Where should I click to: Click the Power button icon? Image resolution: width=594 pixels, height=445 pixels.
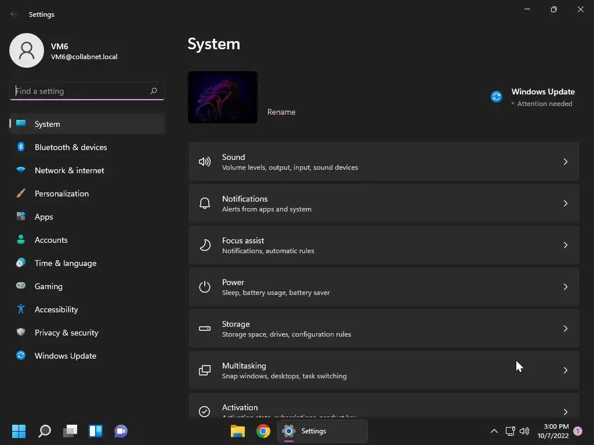point(205,287)
